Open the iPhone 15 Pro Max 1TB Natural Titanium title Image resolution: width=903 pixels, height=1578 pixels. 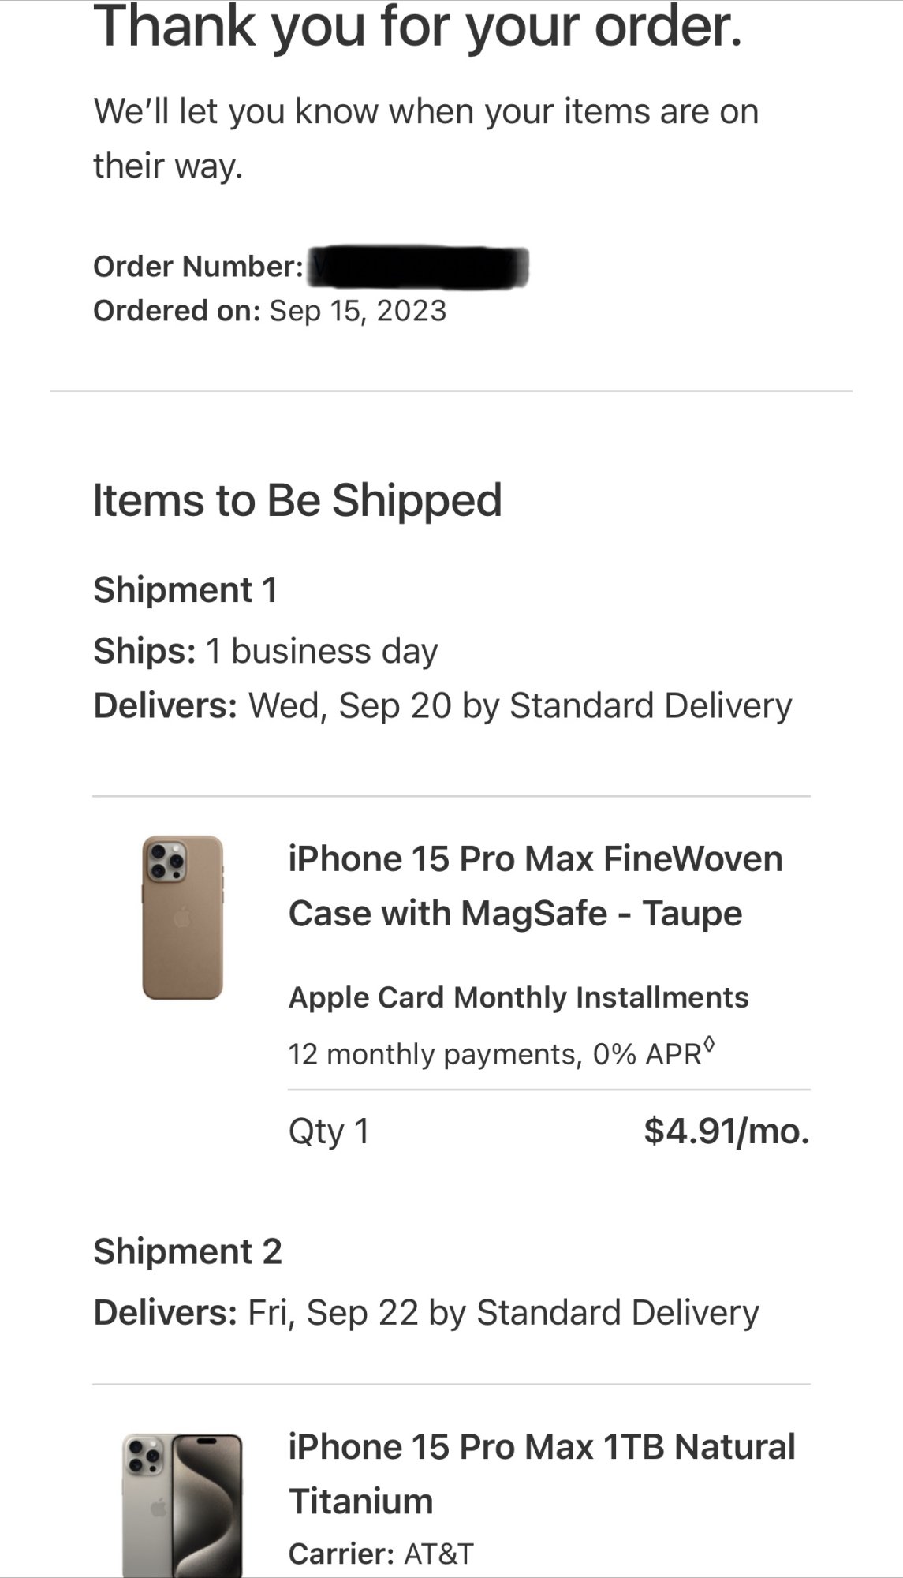coord(541,1473)
